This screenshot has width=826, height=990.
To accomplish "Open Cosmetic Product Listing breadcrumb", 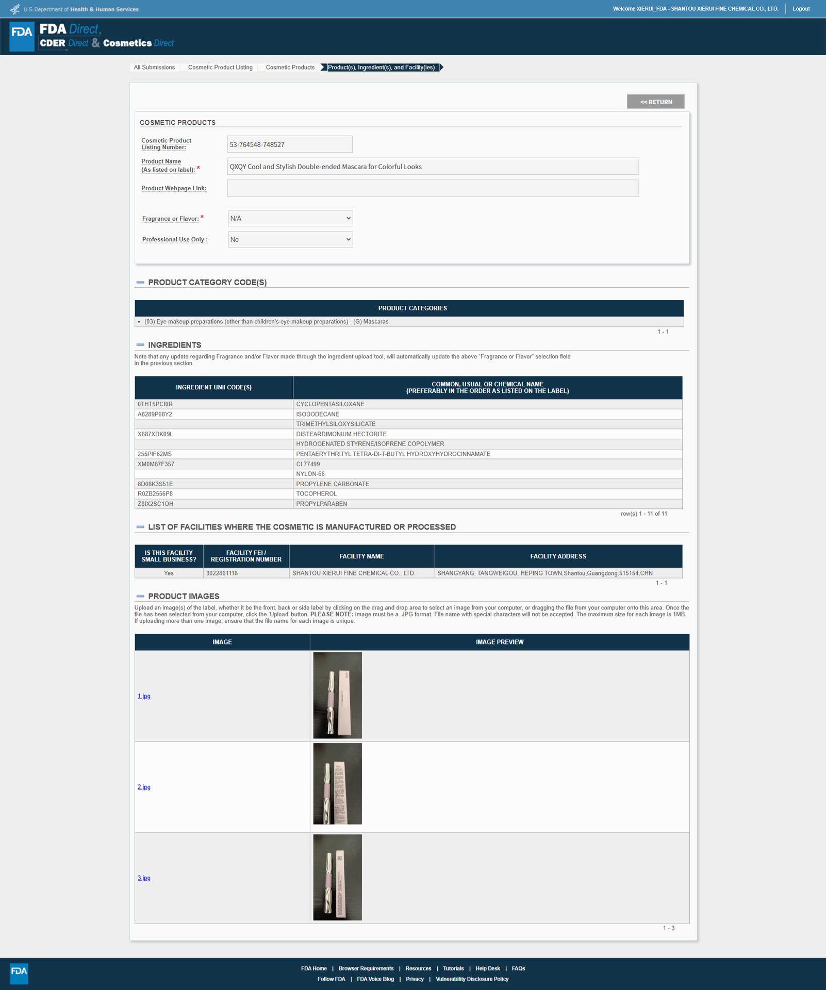I will coord(220,68).
